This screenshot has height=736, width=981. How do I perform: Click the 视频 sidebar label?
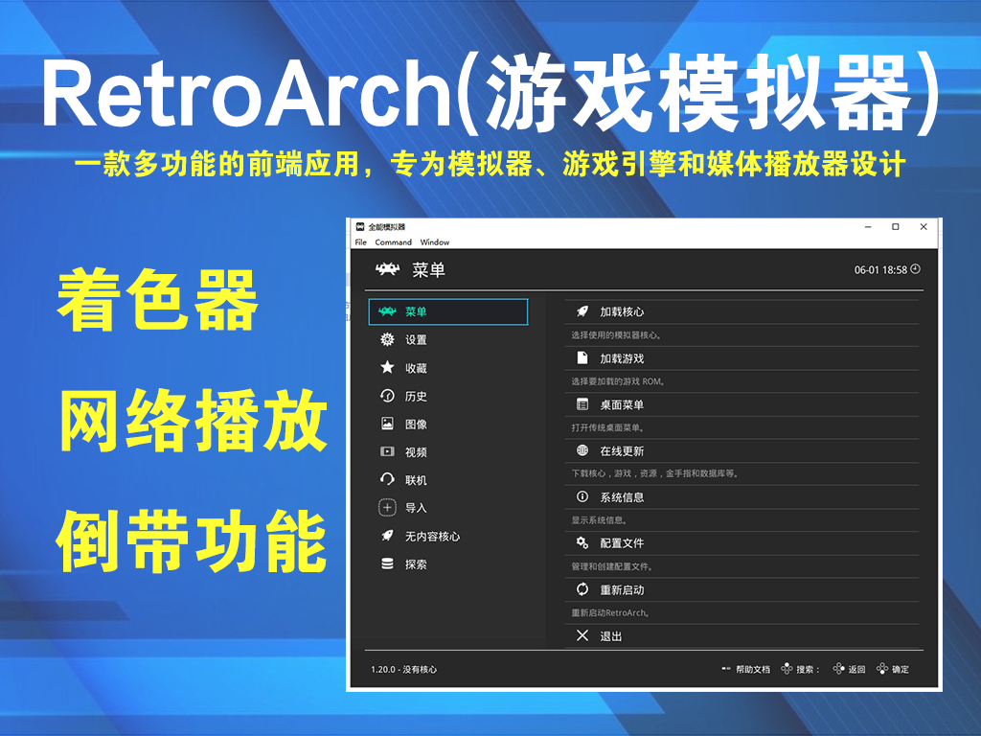pyautogui.click(x=416, y=452)
